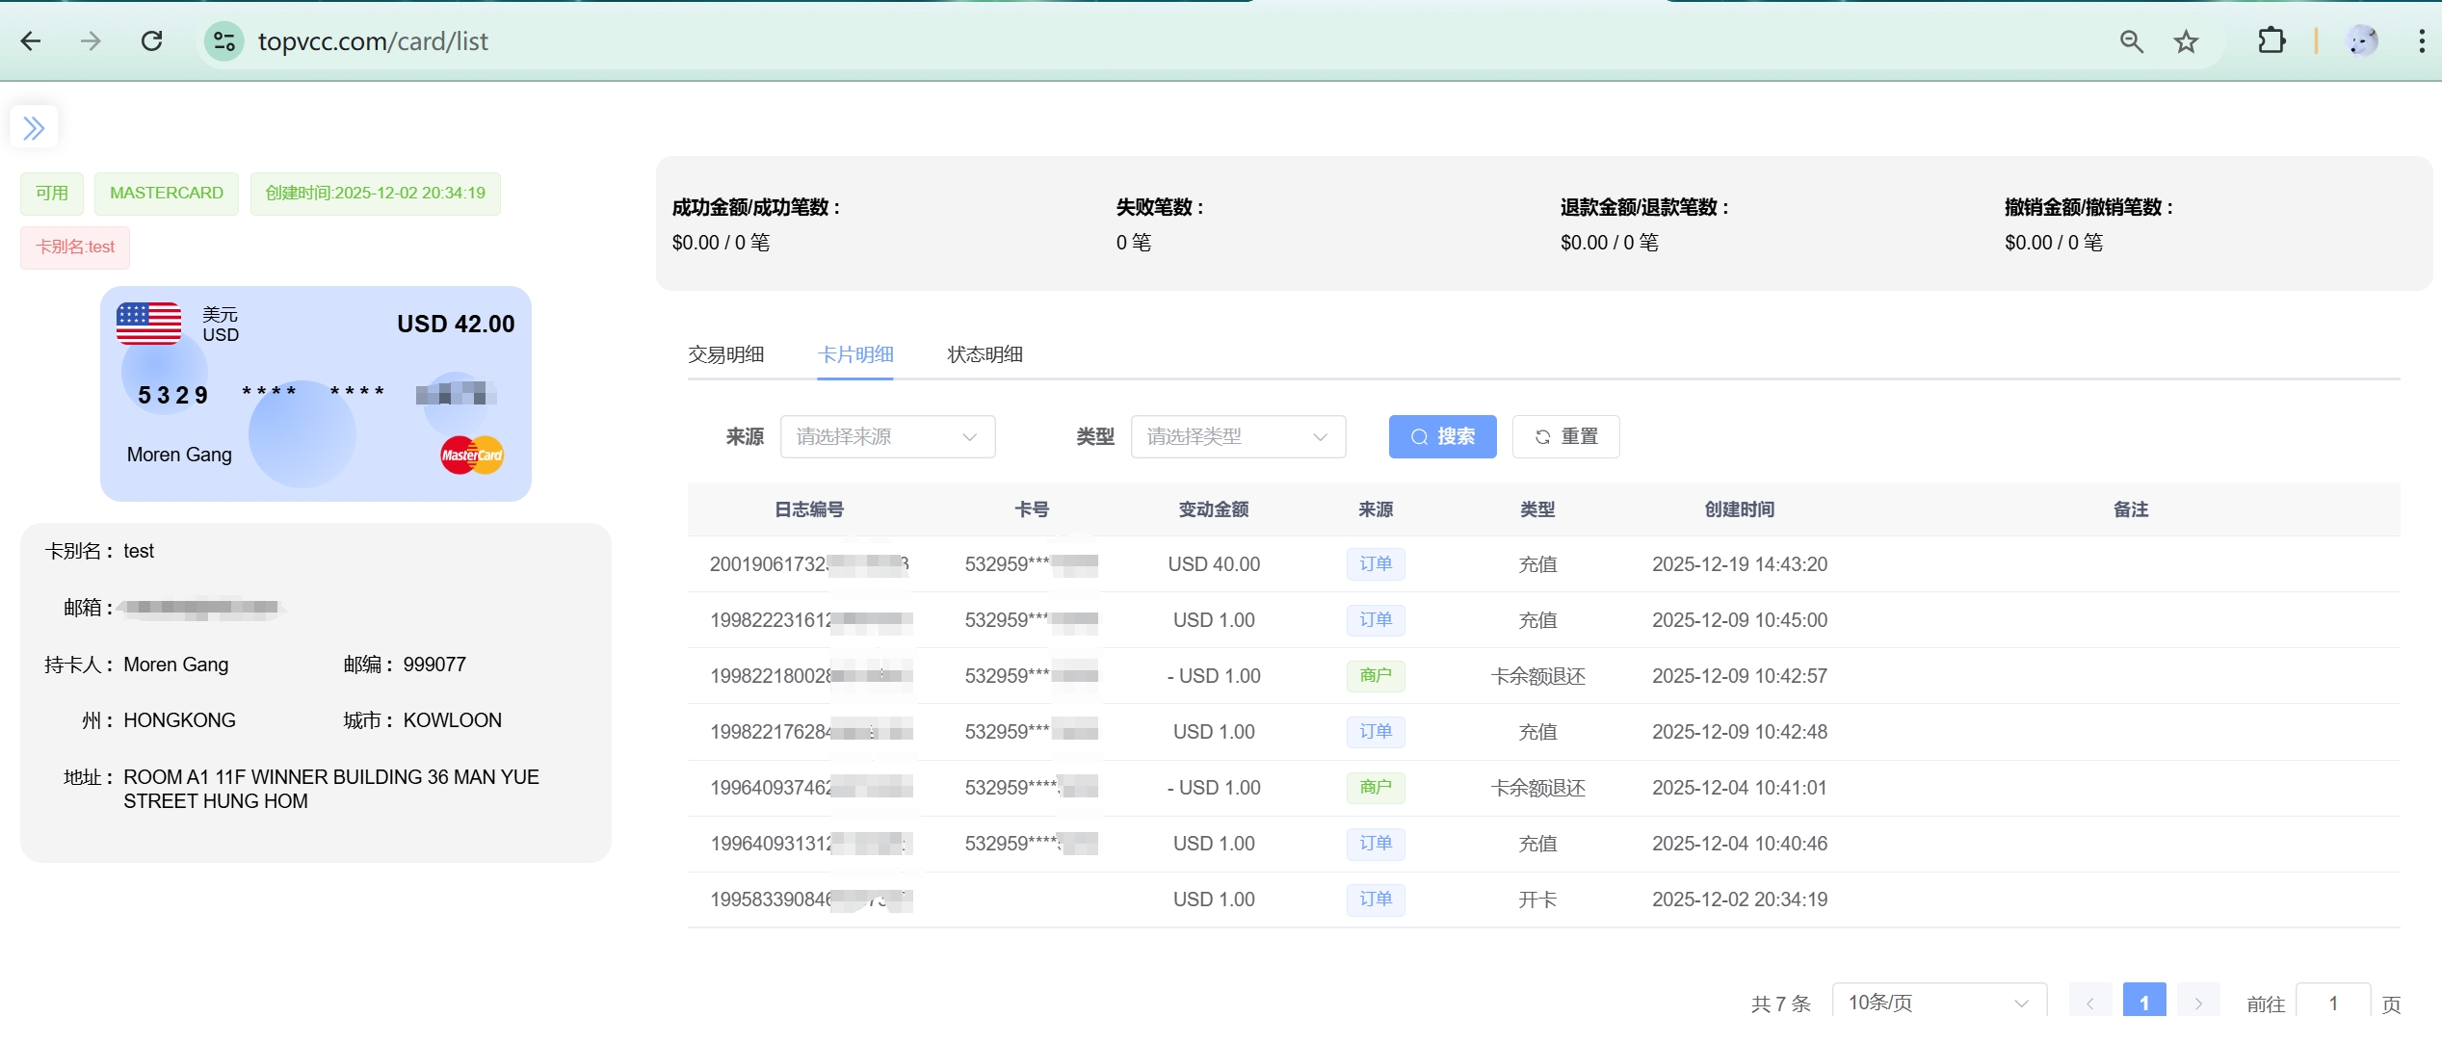The image size is (2442, 1043).
Task: Click the 重置 reset button
Action: pos(1565,437)
